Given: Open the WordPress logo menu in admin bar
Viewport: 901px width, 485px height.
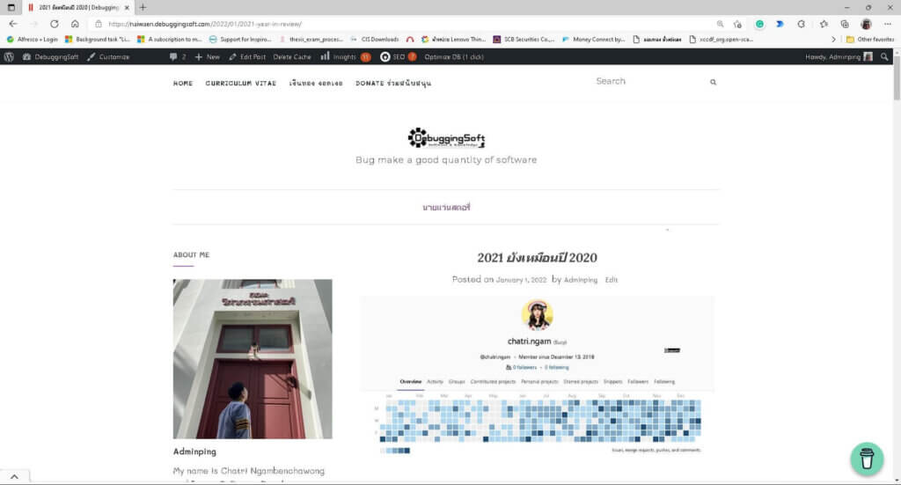Looking at the screenshot, I should click(9, 57).
